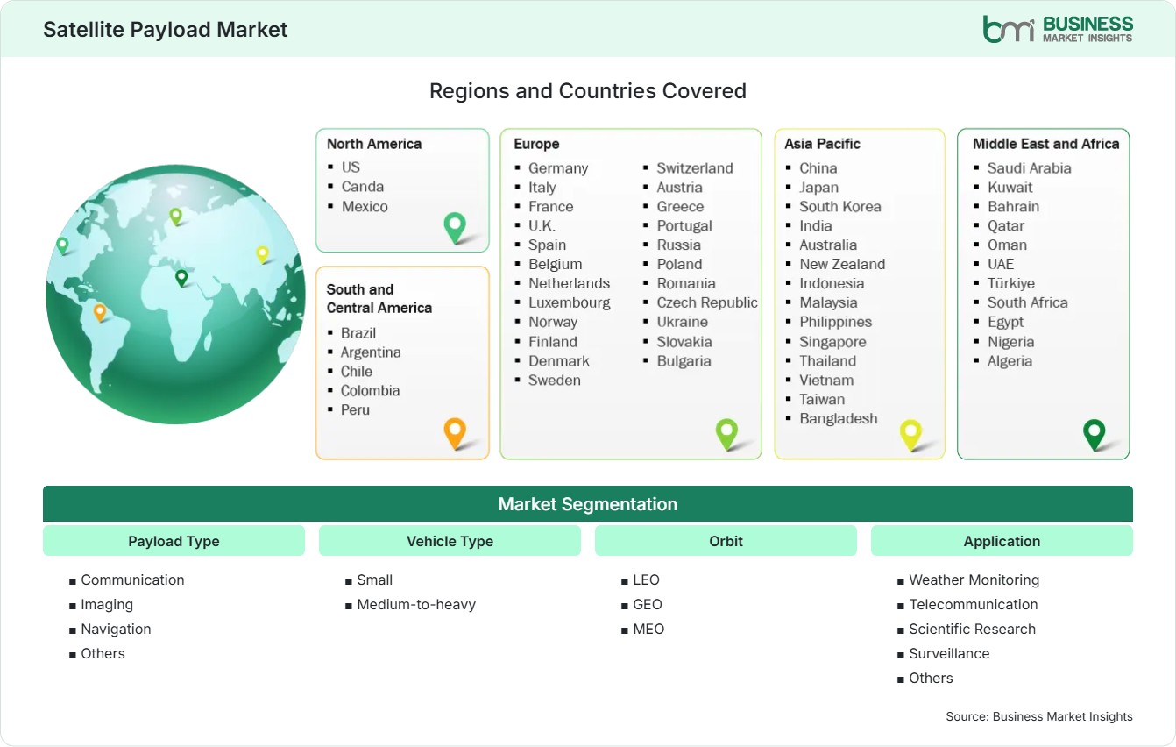Click the Regions and Countries Covered heading
1176x747 pixels.
point(588,90)
